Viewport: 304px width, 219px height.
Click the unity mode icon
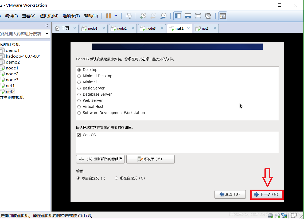tap(208, 16)
